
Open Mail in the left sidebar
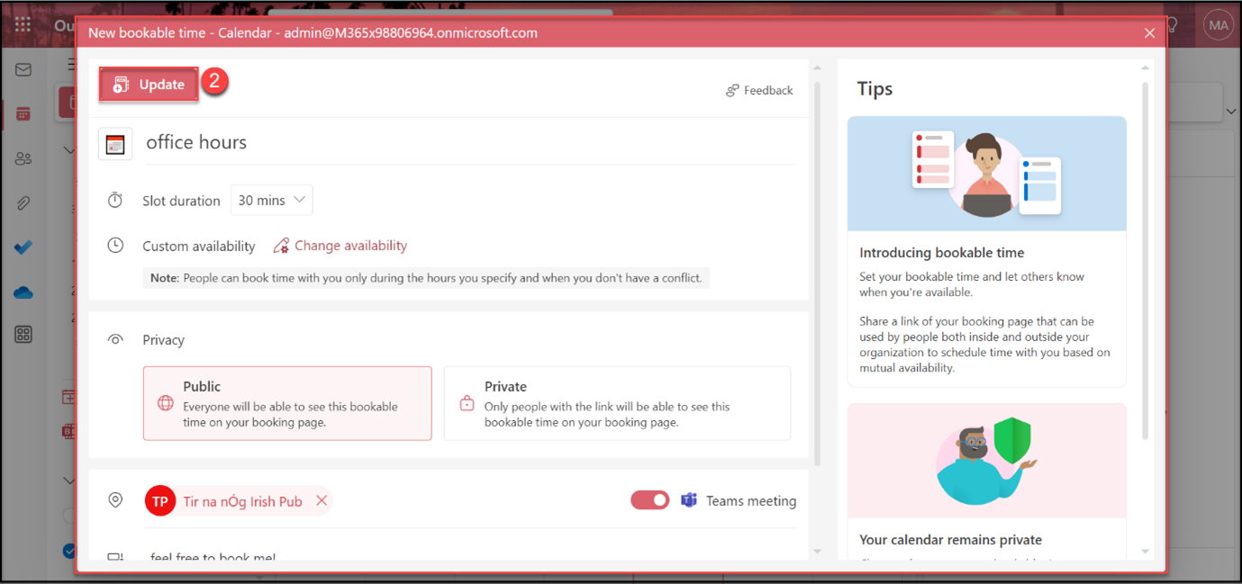click(23, 70)
